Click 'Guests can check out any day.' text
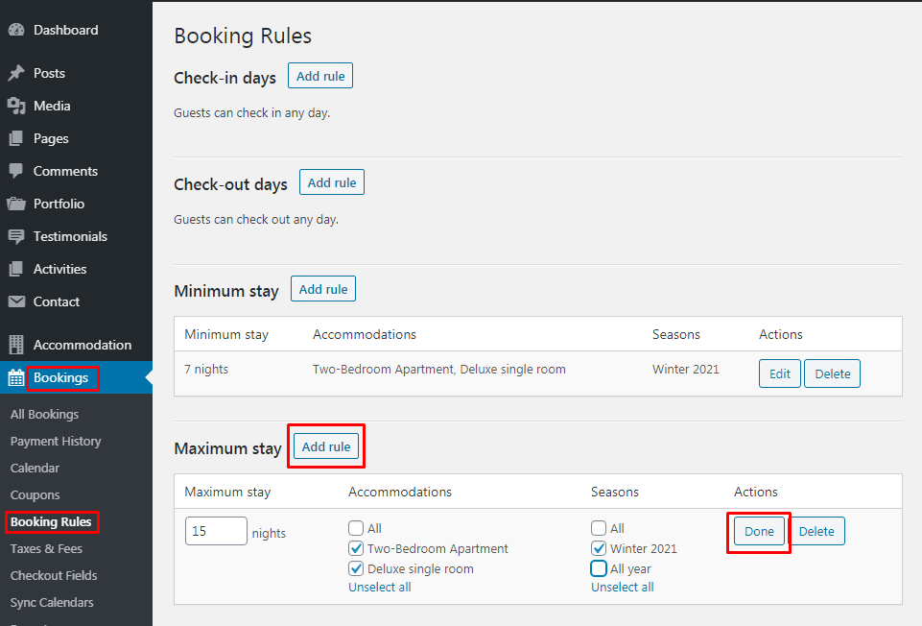922x626 pixels. point(256,220)
